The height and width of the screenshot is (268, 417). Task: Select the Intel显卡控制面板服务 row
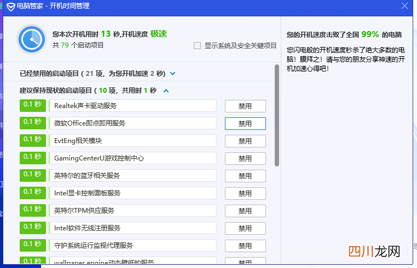132,193
